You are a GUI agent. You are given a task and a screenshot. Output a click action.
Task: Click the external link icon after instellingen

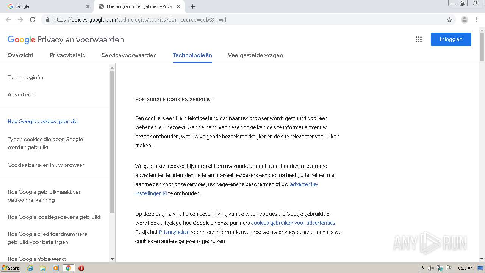[165, 193]
